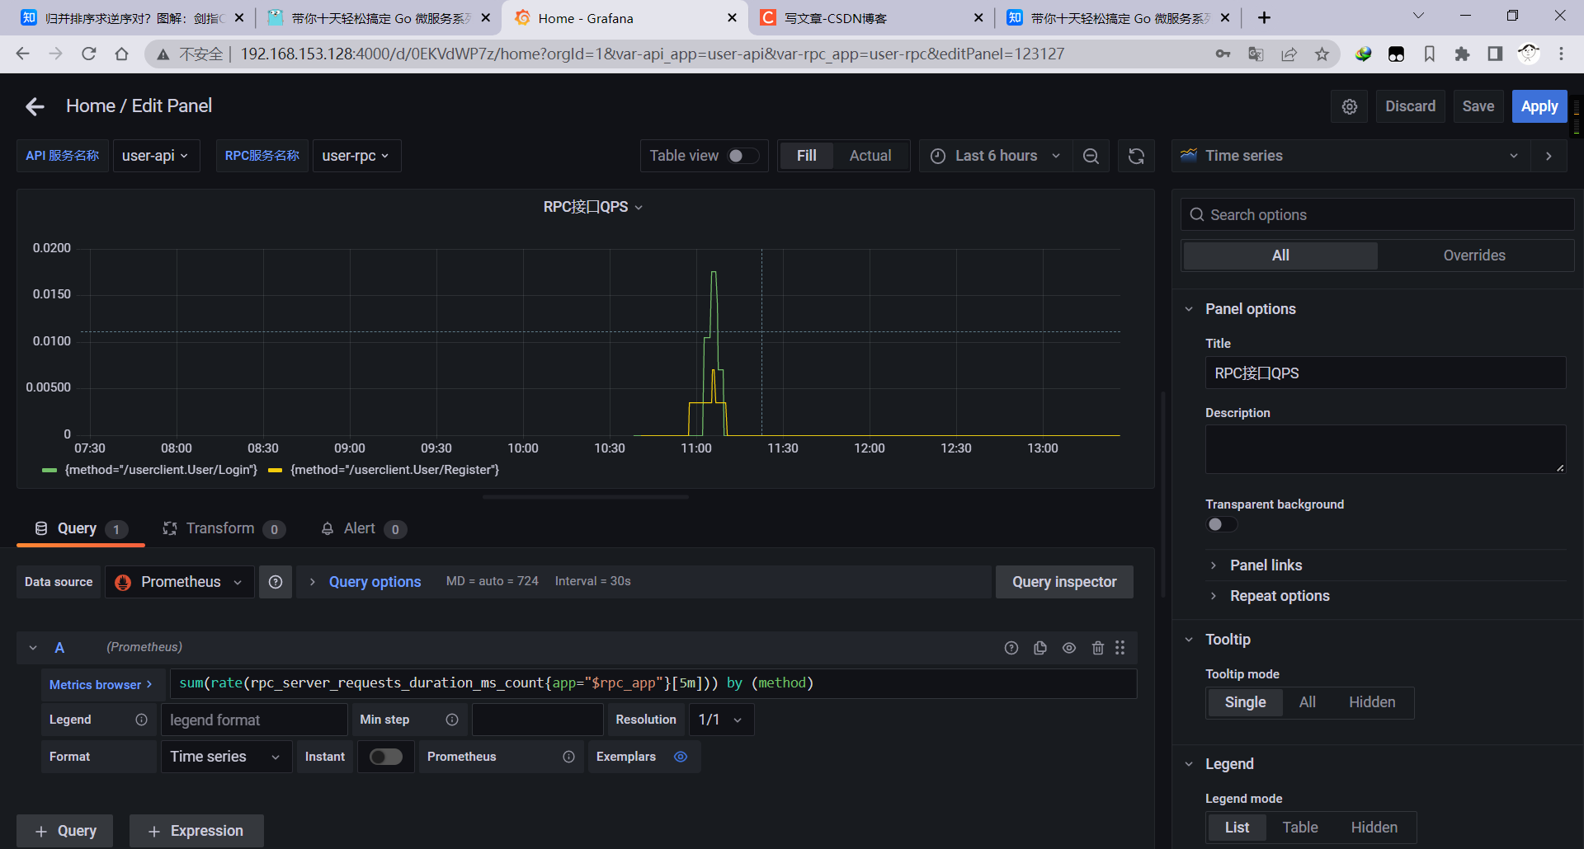Image resolution: width=1584 pixels, height=849 pixels.
Task: Bookmark this tab with the star
Action: (x=1322, y=54)
